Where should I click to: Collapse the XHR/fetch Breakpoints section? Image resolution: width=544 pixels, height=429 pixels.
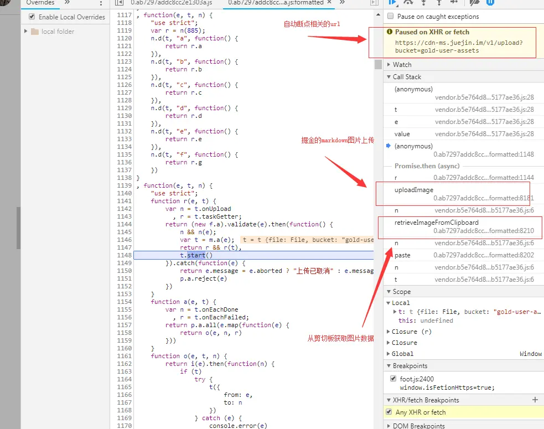point(389,400)
